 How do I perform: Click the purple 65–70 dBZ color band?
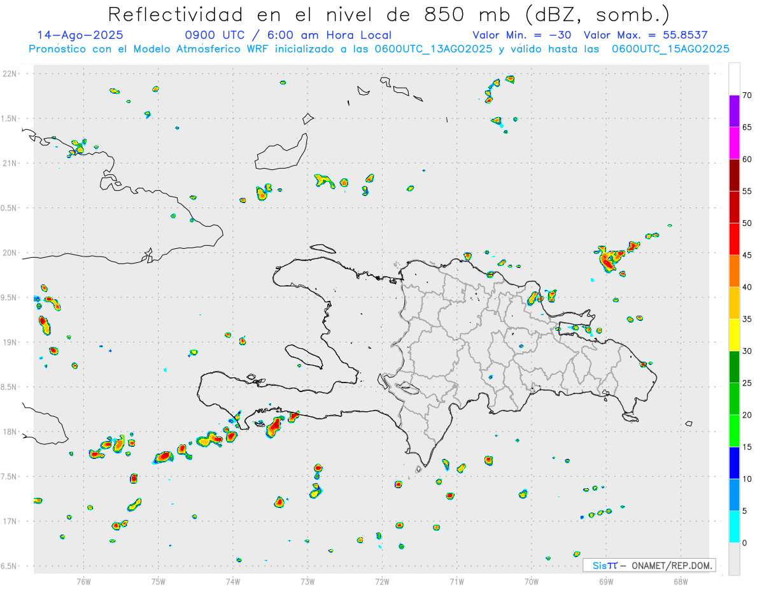click(734, 111)
